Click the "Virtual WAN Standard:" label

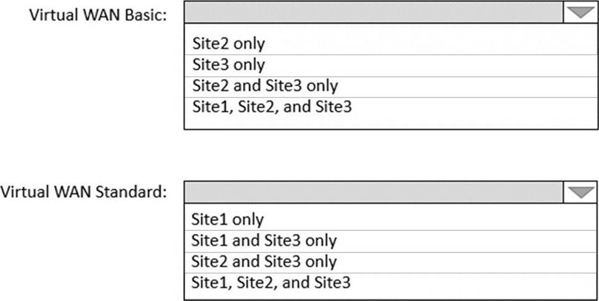click(84, 192)
